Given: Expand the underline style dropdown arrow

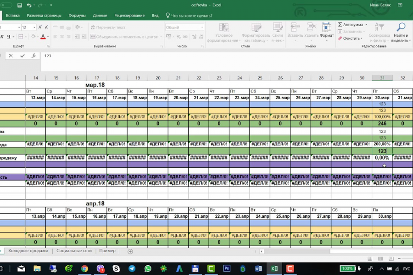Looking at the screenshot, I should click(x=13, y=37).
